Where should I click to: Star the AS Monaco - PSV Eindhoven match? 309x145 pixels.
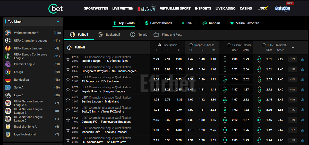[68, 79]
